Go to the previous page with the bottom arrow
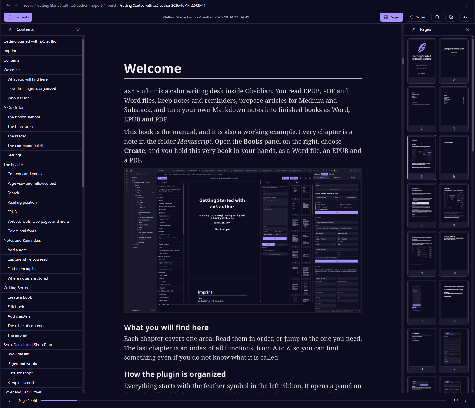475x408 pixels. coord(9,401)
